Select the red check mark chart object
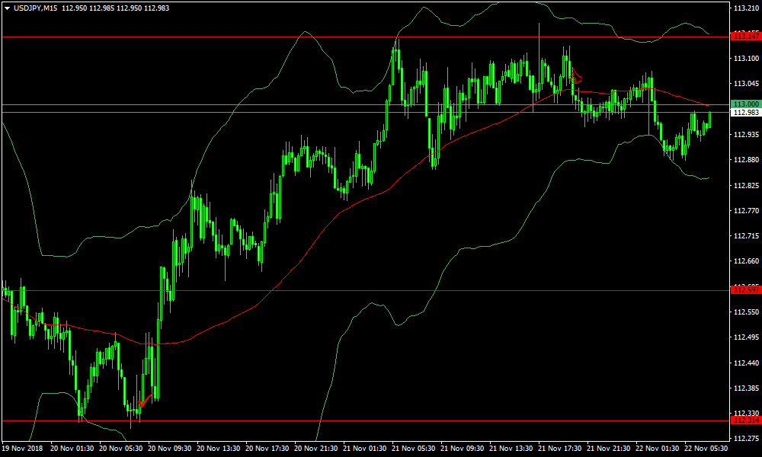The width and height of the screenshot is (762, 457). 146,399
